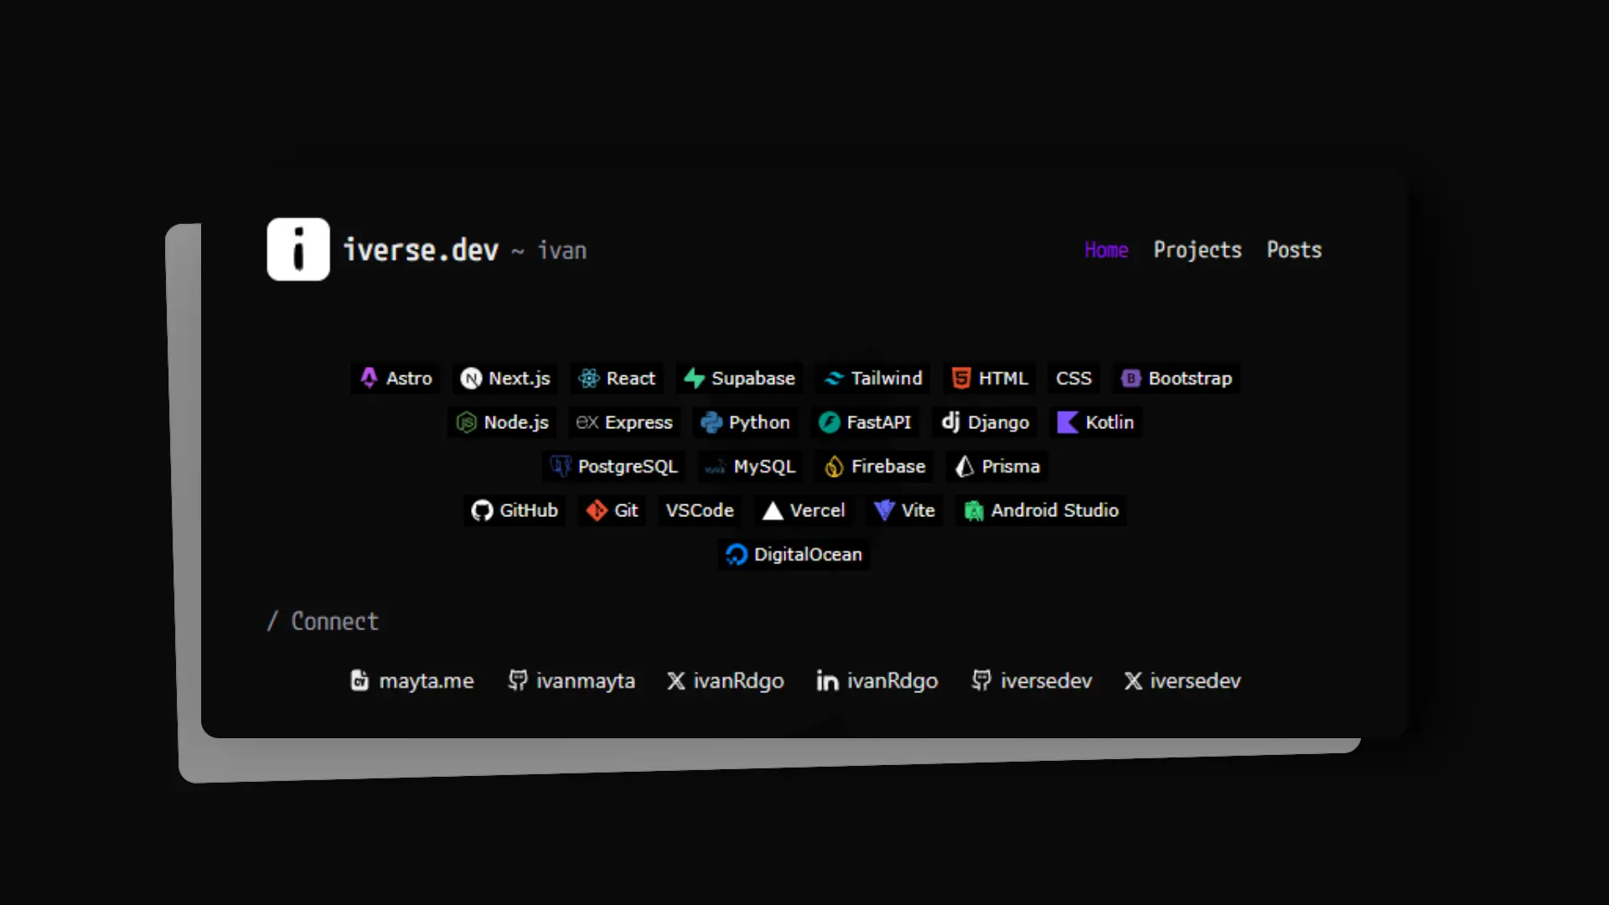Click the Kotlin logo icon
This screenshot has width=1609, height=905.
point(1068,422)
